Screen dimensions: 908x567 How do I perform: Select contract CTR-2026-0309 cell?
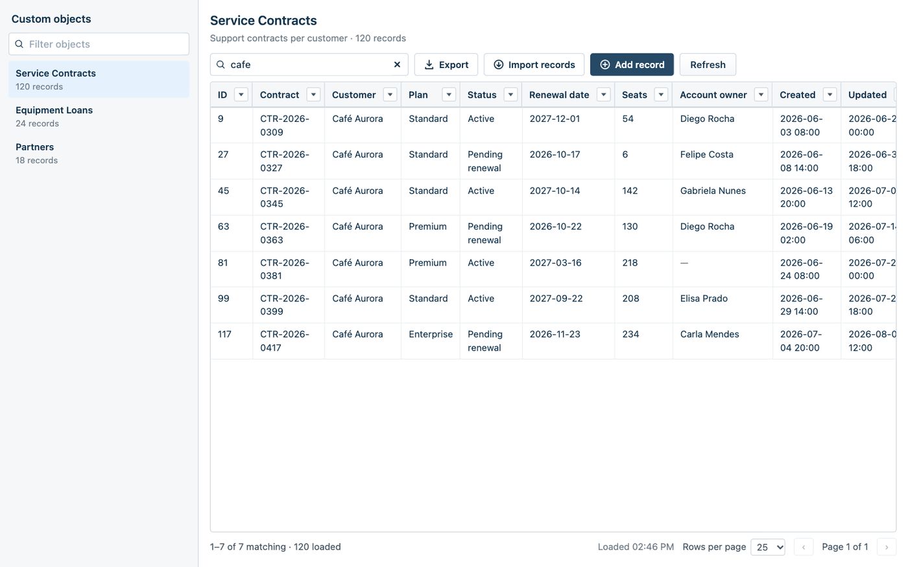click(289, 125)
